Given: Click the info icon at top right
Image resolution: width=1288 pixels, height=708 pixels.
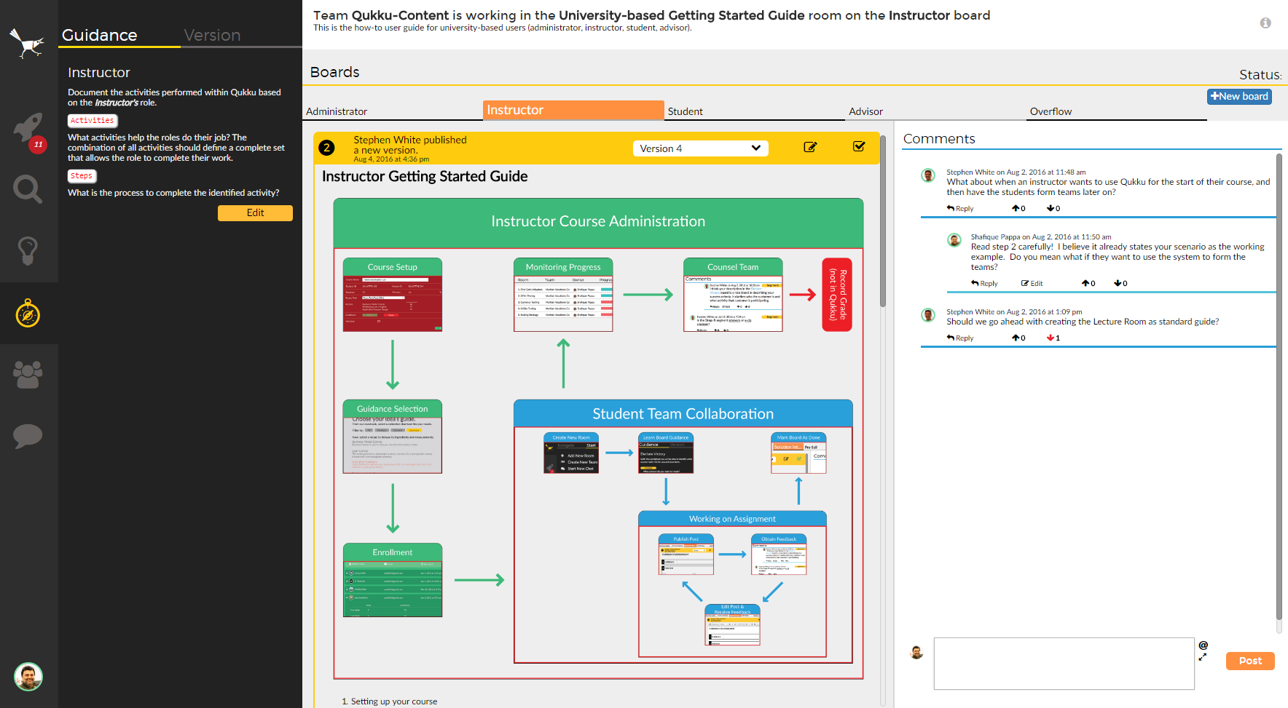Looking at the screenshot, I should click(1265, 23).
